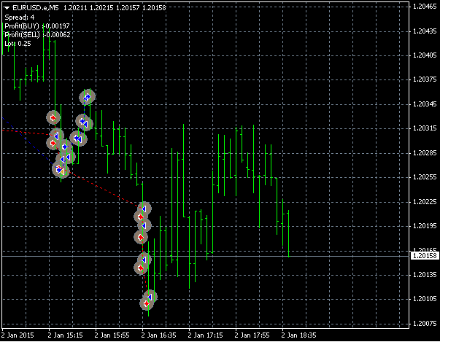The width and height of the screenshot is (467, 350).
Task: Open the chart title dropdown triangle
Action: click(7, 7)
